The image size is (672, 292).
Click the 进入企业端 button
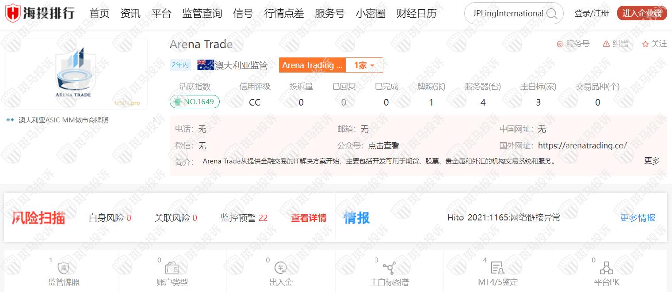point(641,14)
